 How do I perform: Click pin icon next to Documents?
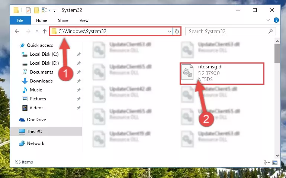(78, 72)
